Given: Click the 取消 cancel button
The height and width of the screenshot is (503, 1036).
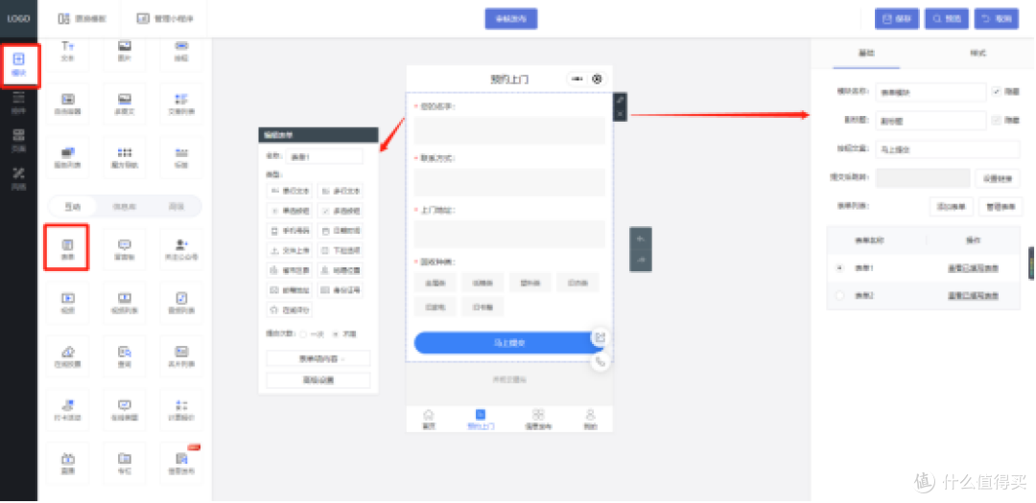Looking at the screenshot, I should click(x=997, y=19).
